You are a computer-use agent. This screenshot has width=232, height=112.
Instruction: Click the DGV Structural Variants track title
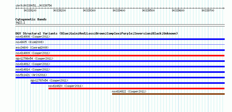[x=96, y=33]
